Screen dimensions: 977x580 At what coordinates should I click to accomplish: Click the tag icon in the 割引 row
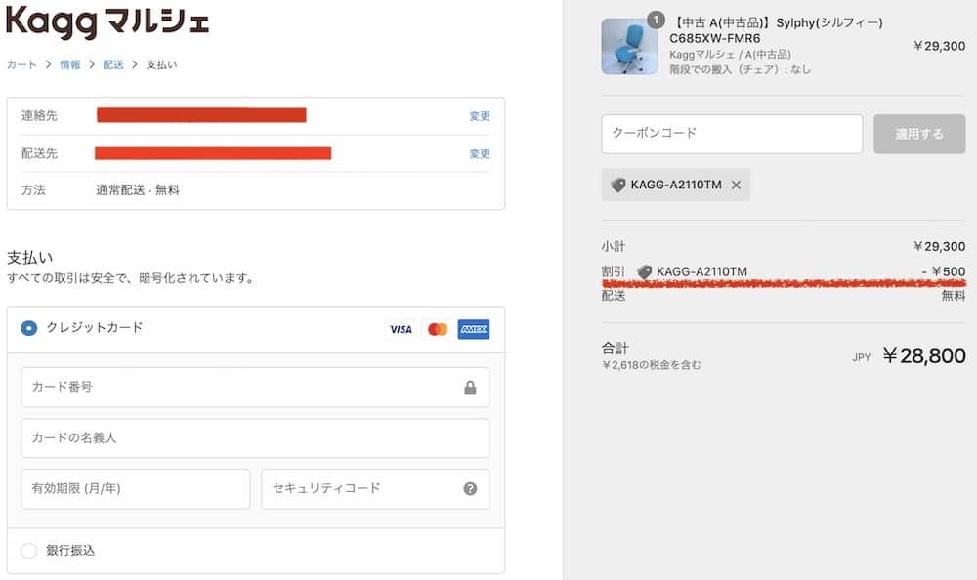[644, 271]
